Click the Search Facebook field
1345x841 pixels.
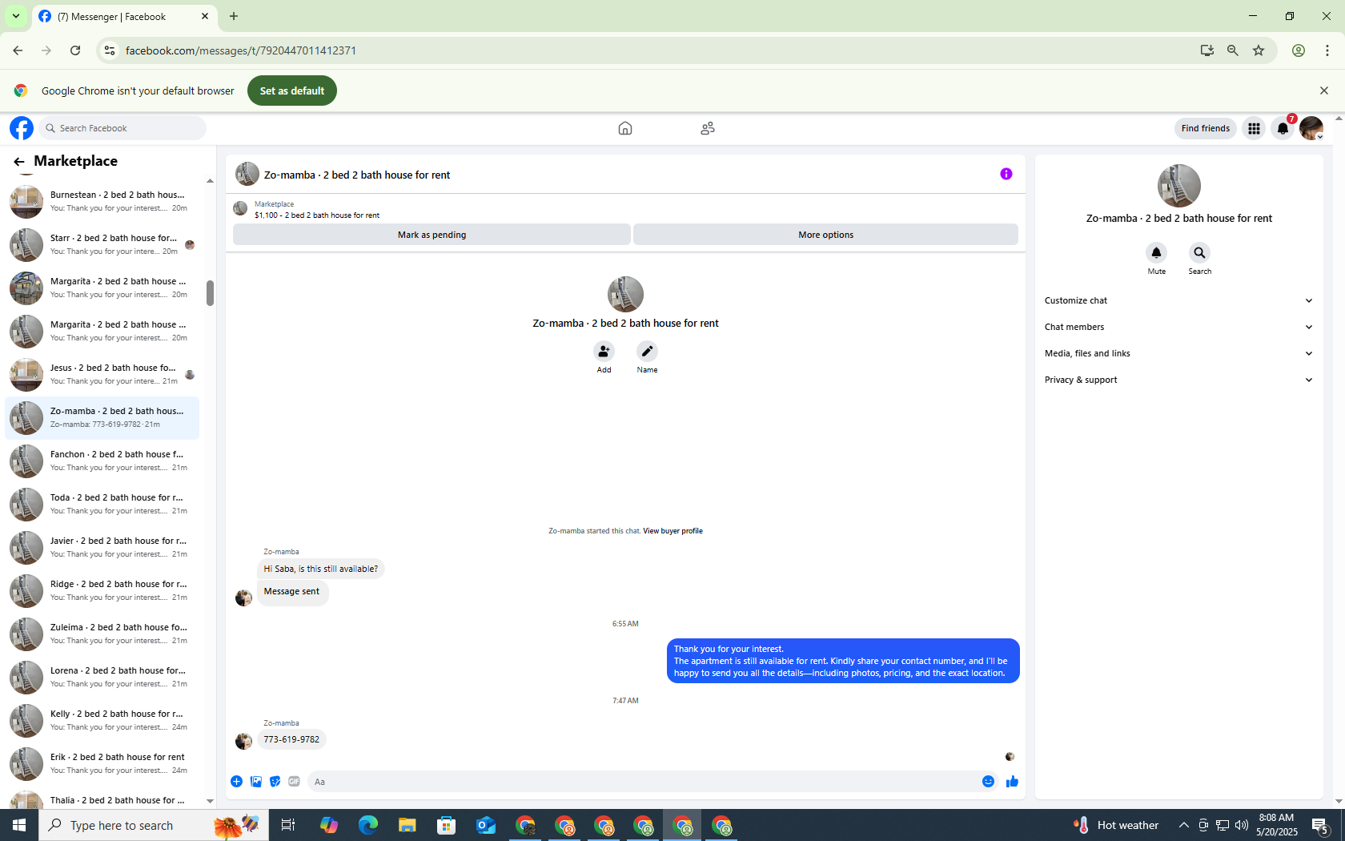122,128
